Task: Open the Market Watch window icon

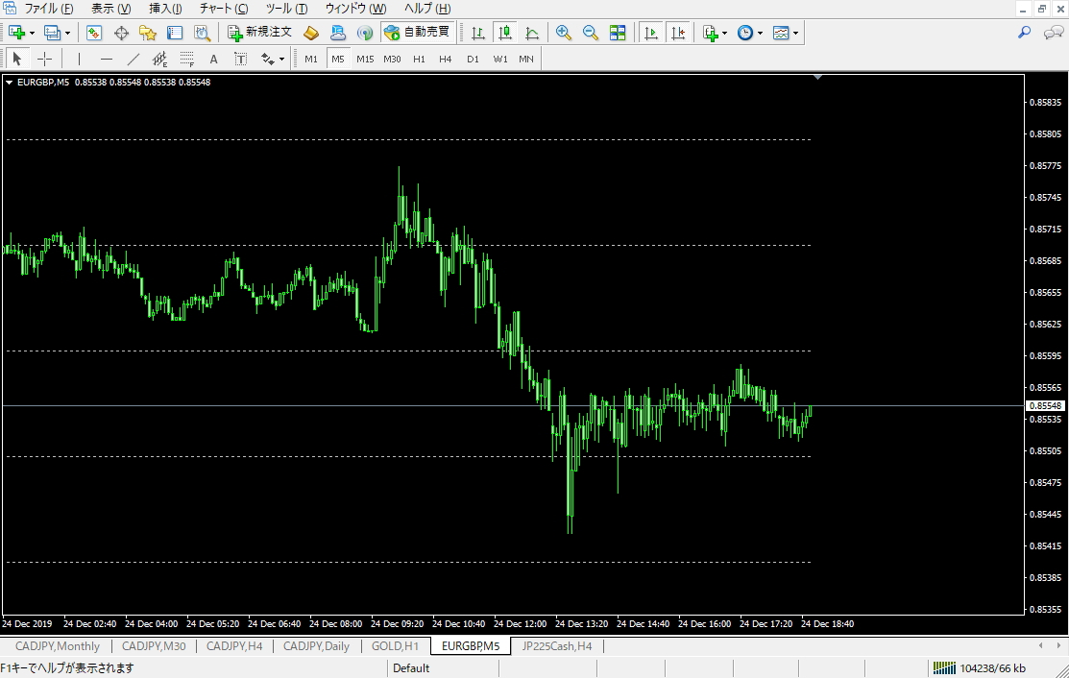Action: (x=94, y=33)
